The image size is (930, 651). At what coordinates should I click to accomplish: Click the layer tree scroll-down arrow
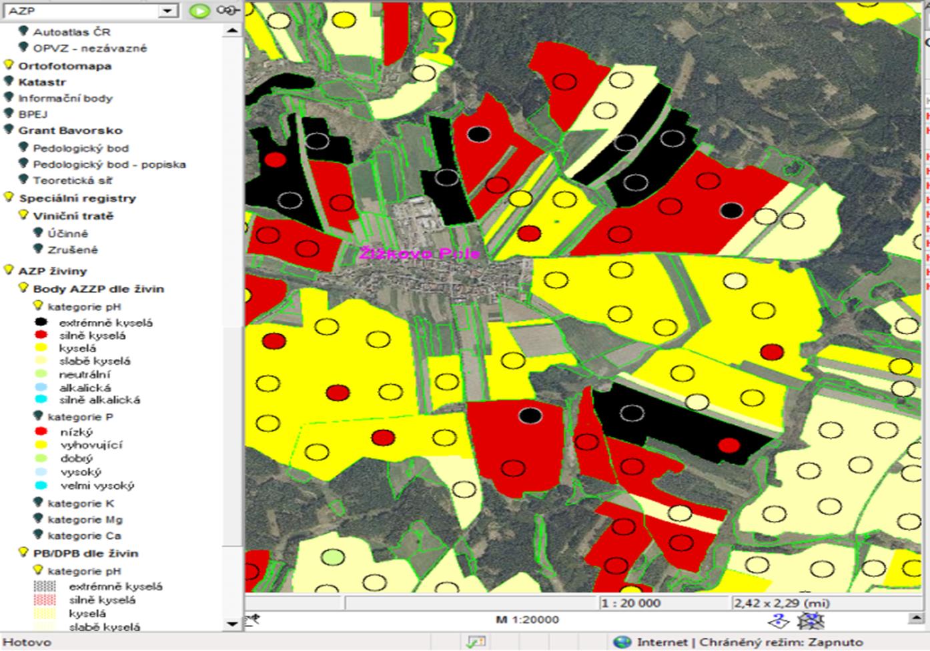pos(231,624)
